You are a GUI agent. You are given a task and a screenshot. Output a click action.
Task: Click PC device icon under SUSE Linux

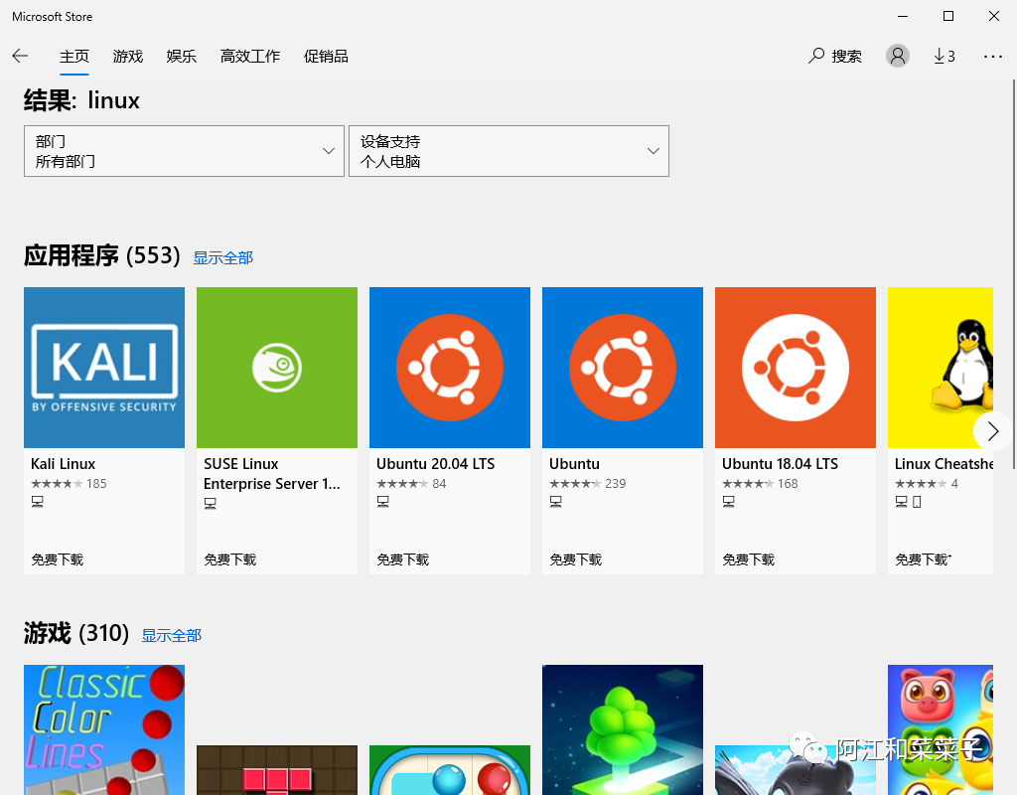[x=211, y=504]
